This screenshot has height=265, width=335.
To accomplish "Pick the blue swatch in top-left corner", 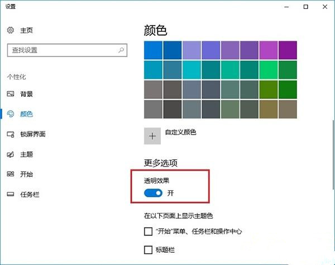I will click(153, 50).
